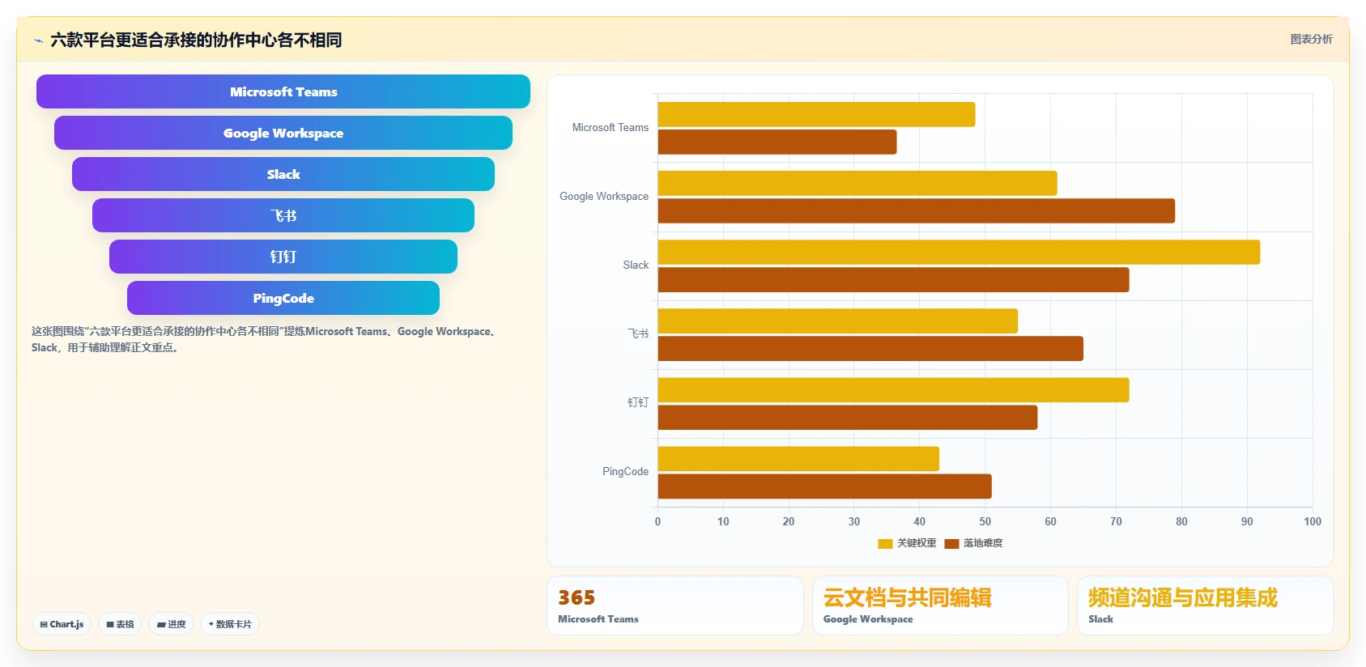
Task: Open the 365 Microsoft Teams data card
Action: pos(675,605)
